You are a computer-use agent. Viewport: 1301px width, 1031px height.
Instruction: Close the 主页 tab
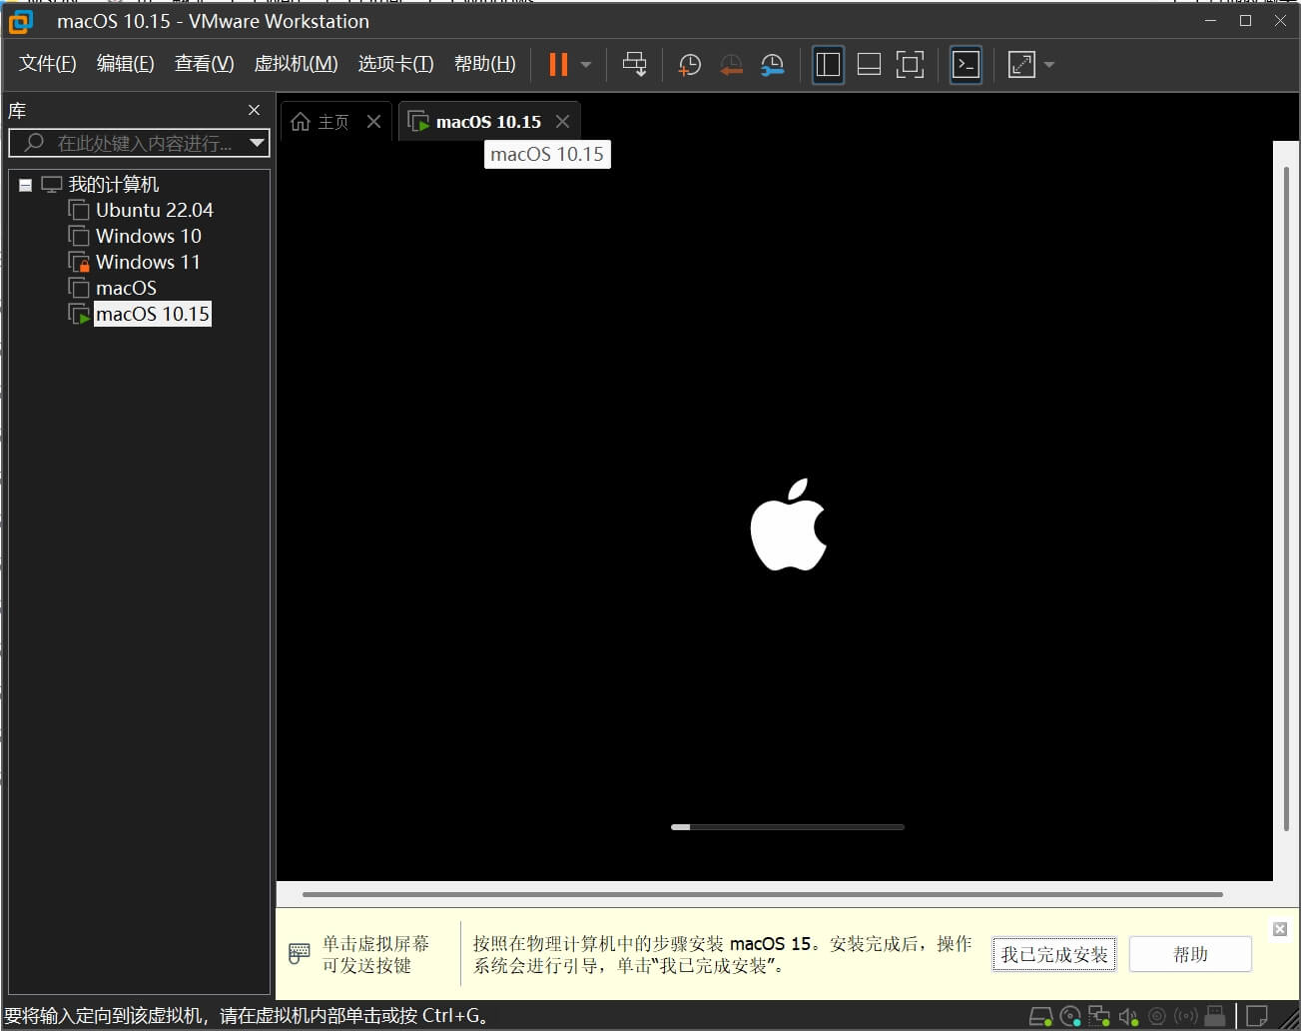coord(373,121)
